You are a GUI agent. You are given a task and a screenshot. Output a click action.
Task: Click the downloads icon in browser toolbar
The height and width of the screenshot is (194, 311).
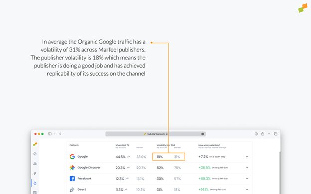[x=256, y=134]
